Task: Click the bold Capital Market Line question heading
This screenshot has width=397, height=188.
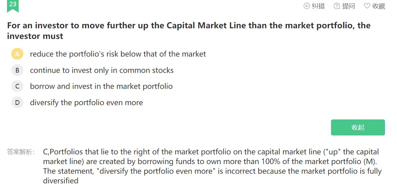Action: pos(189,31)
